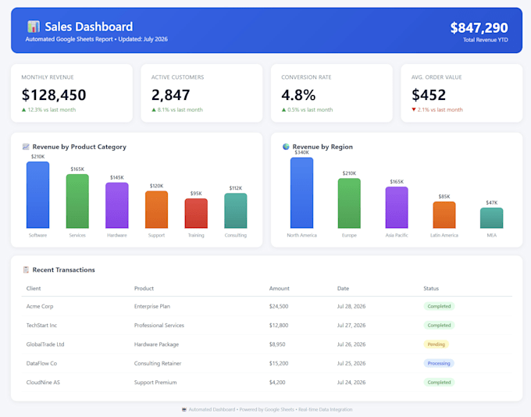Select the CloudNine AS client name

point(43,382)
